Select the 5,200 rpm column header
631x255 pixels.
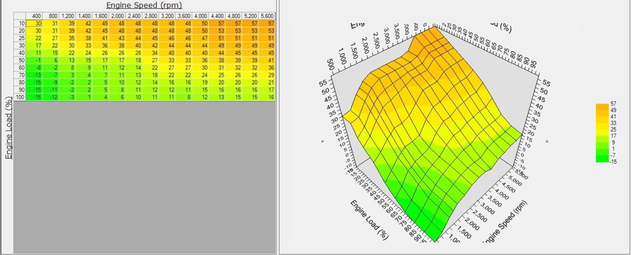251,16
